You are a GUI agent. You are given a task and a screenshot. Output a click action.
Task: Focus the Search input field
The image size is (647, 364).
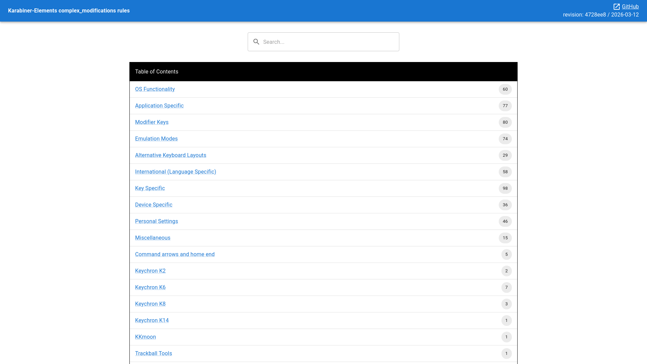[323, 42]
